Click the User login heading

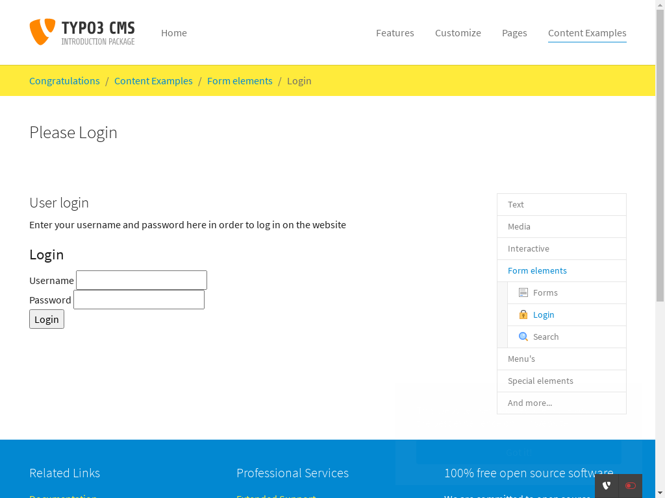pyautogui.click(x=59, y=203)
